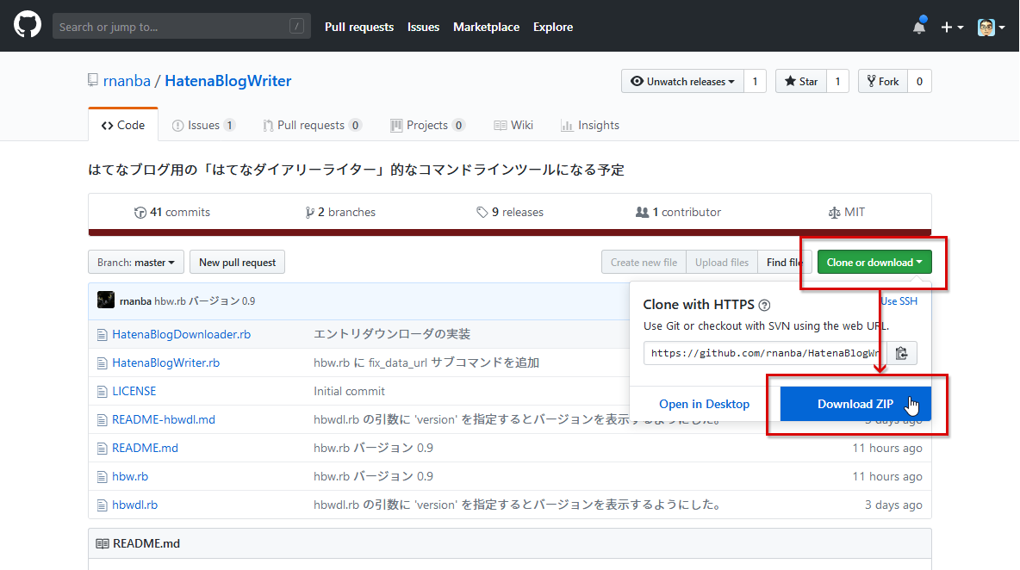Open the stargazers count of 1
1020x570 pixels.
(x=838, y=81)
